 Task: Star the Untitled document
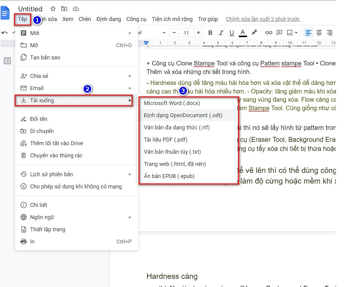pos(53,9)
